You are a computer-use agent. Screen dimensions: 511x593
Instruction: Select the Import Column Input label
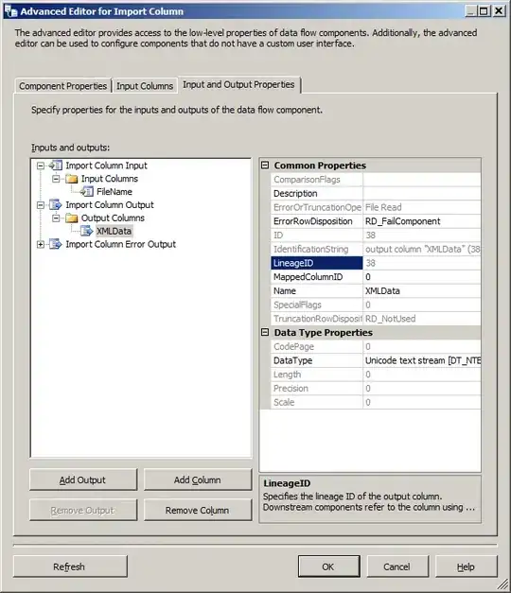click(x=106, y=166)
